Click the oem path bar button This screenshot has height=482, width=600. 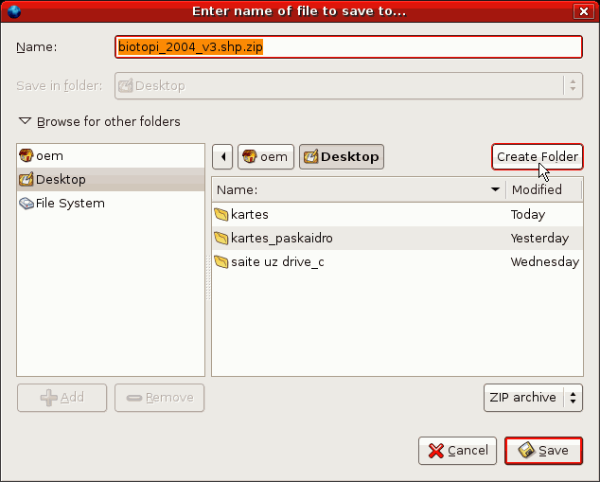tap(266, 156)
